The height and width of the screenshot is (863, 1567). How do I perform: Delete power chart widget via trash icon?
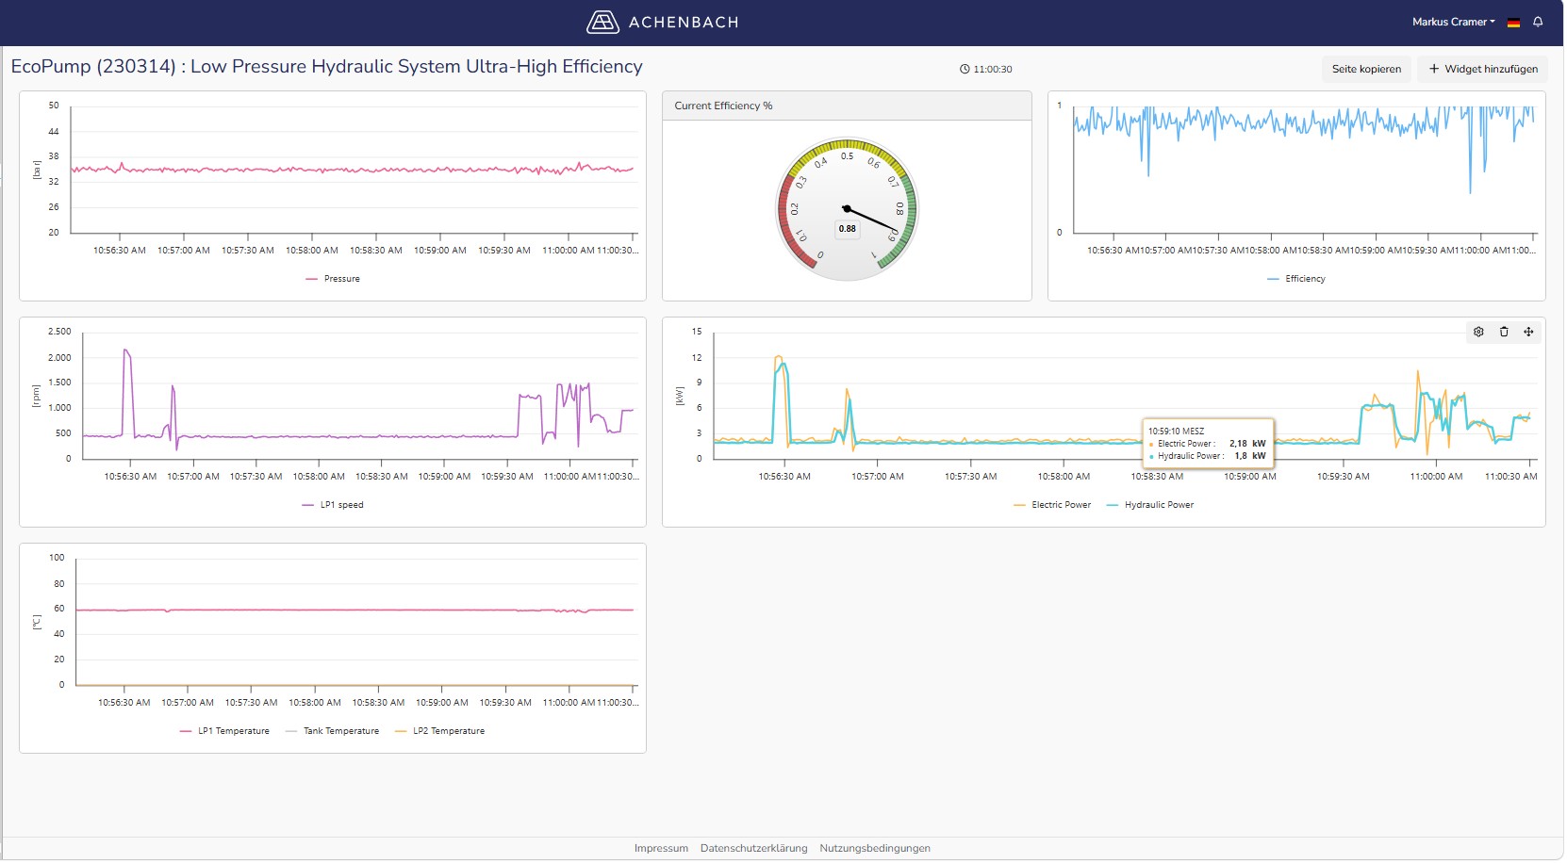pos(1505,333)
